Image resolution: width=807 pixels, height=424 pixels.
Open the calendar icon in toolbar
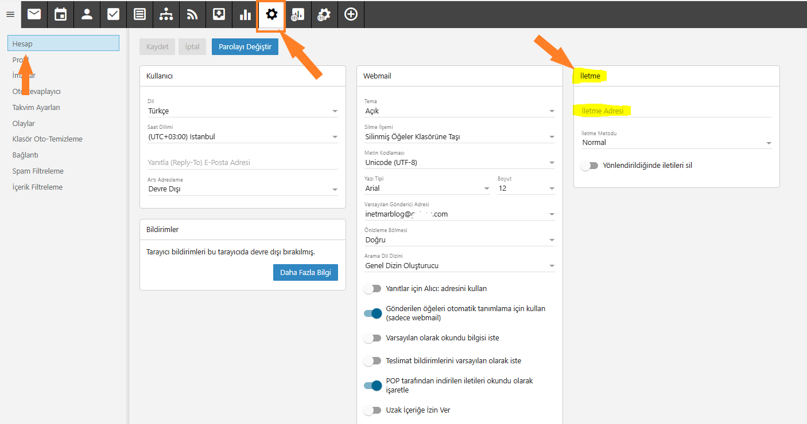coord(61,14)
